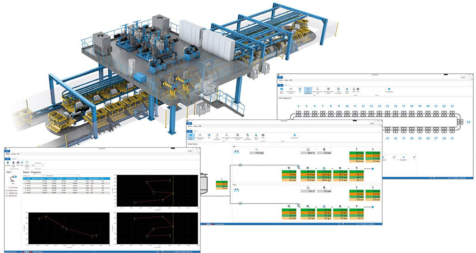Select station number 24 on the conveyor loop
The image size is (476, 253).
468,122
